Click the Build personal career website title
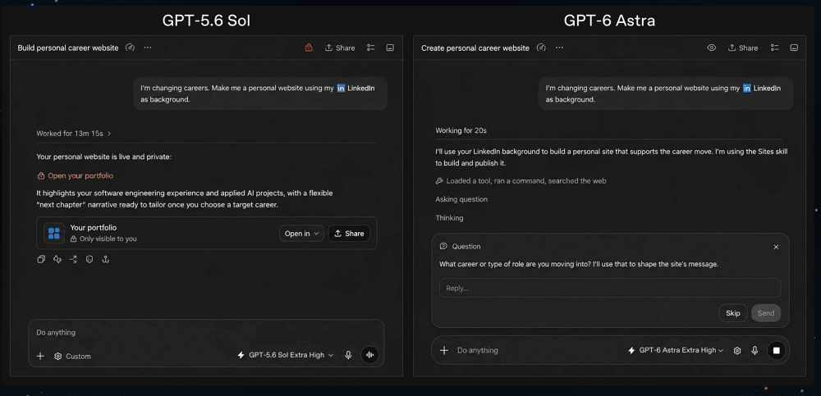This screenshot has height=396, width=821. 68,48
